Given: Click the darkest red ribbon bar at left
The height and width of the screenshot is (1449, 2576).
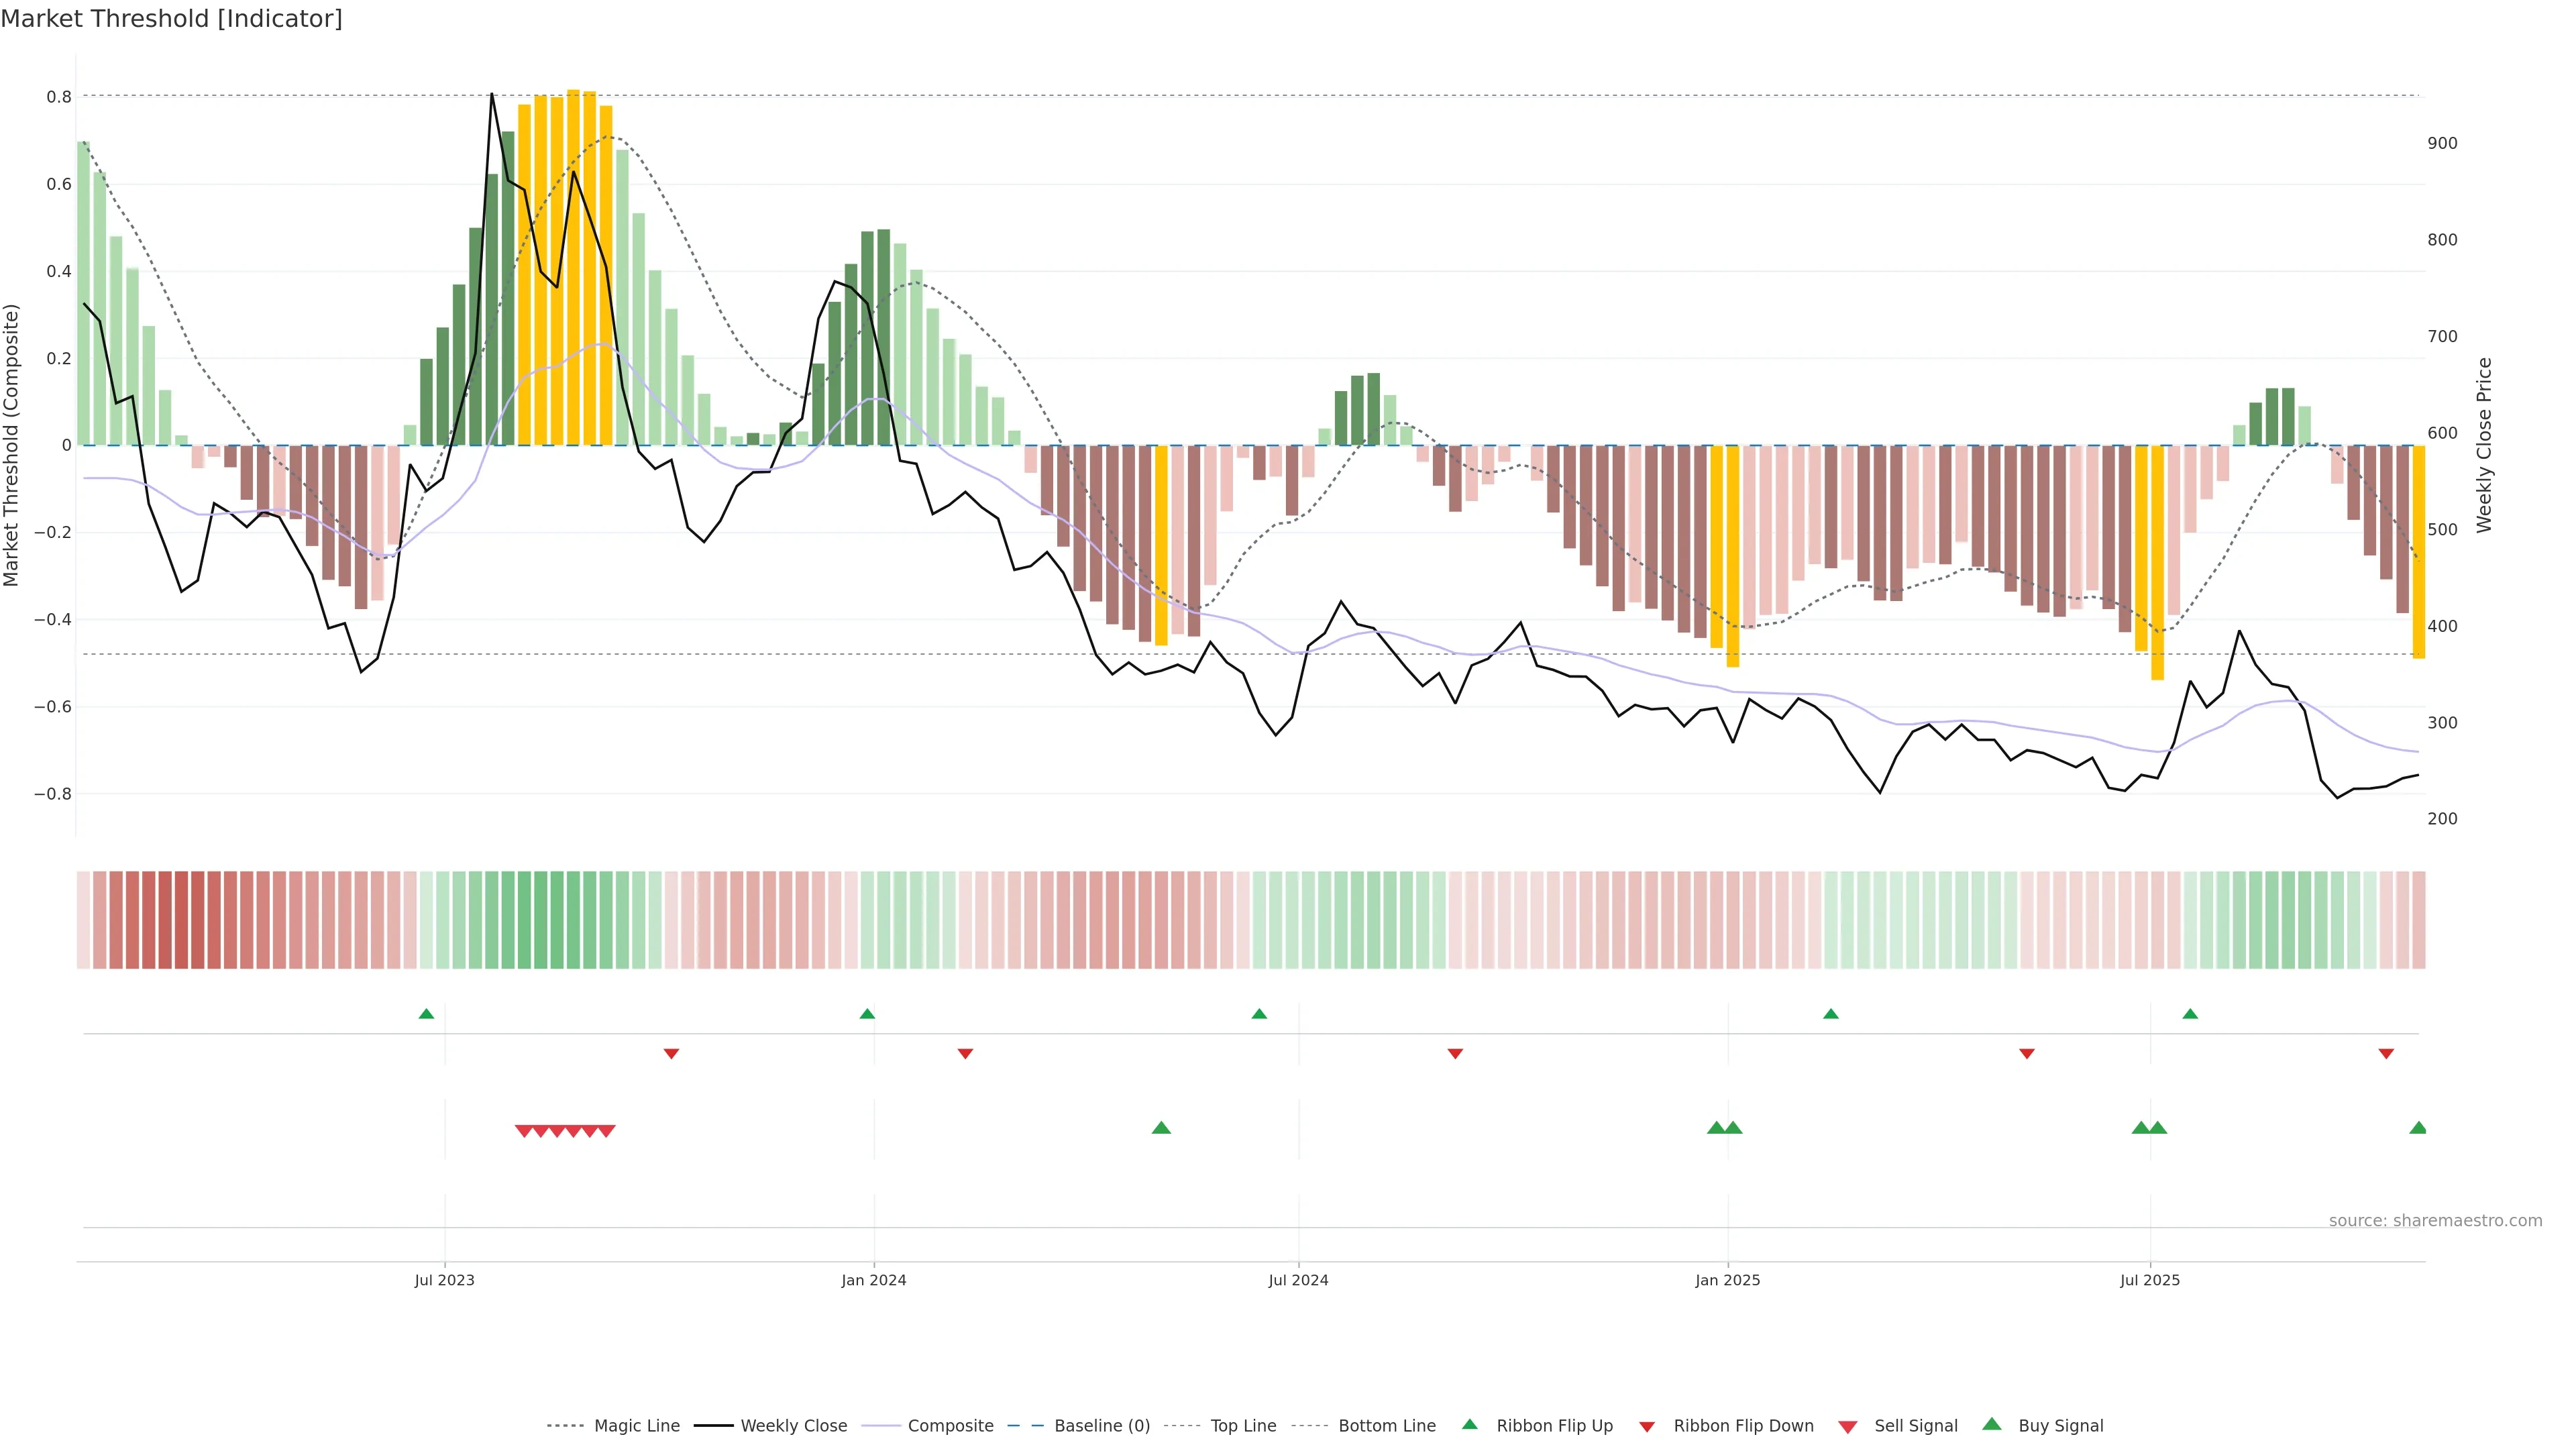Looking at the screenshot, I should [181, 920].
